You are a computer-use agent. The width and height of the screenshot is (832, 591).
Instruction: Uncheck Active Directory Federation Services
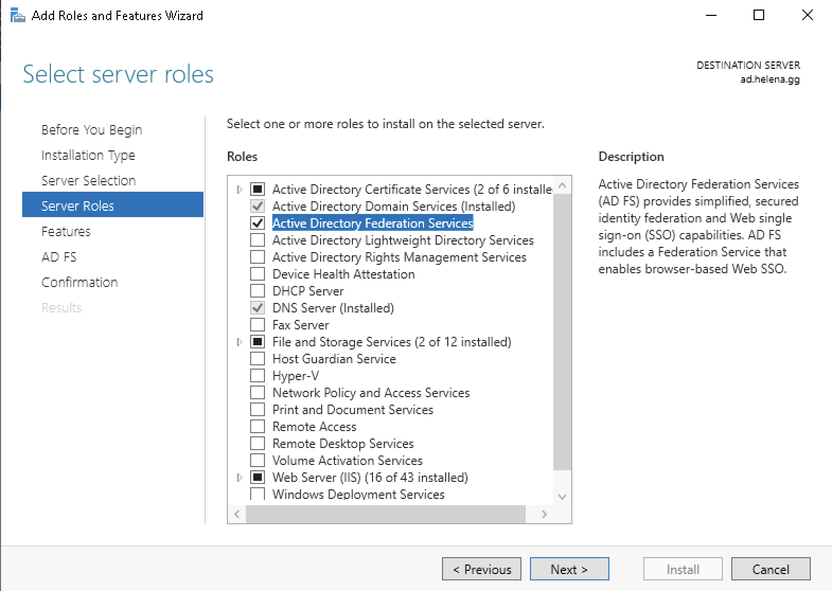click(x=258, y=223)
